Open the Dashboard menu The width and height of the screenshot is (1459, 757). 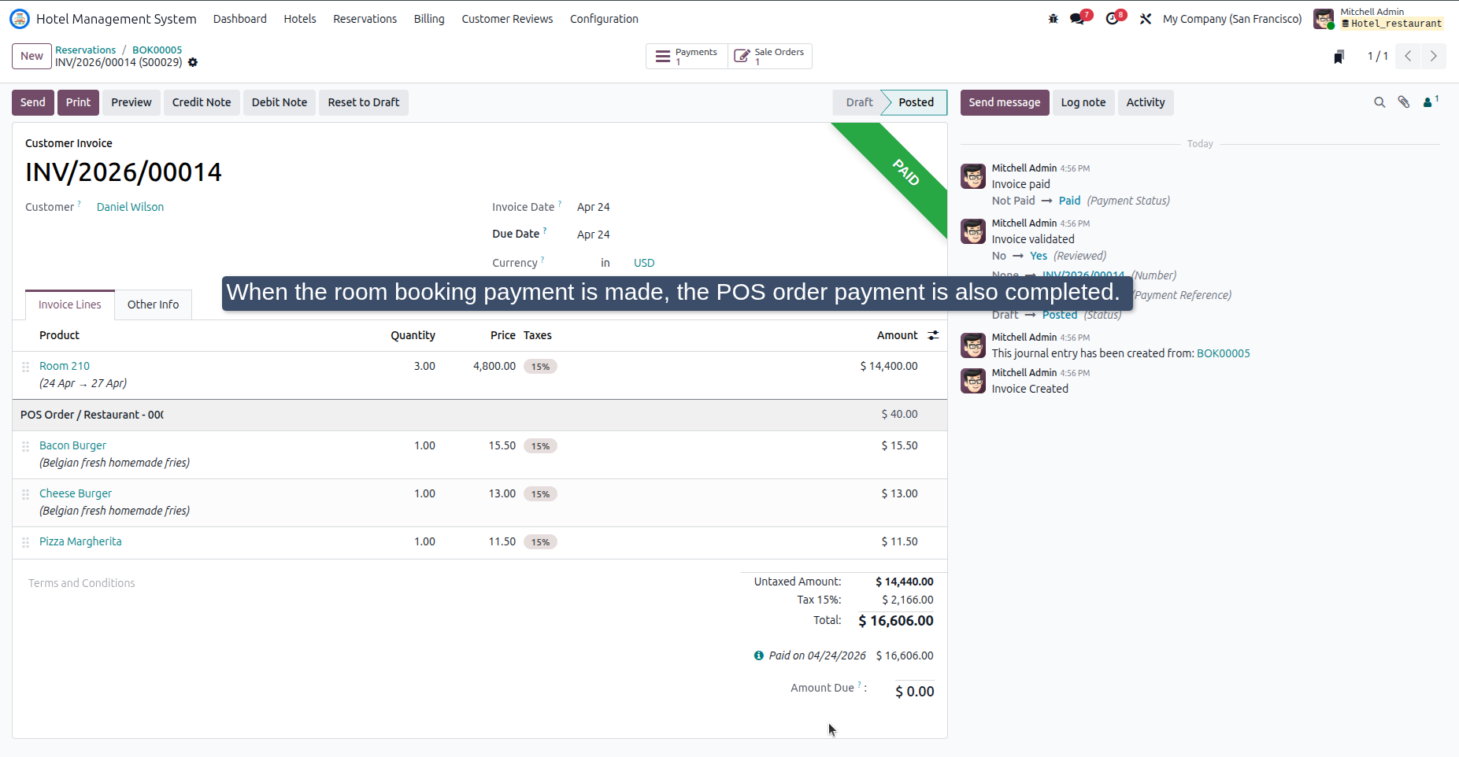point(240,19)
